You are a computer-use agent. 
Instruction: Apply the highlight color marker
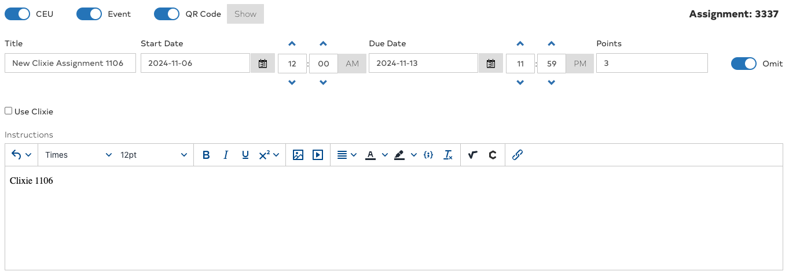[x=399, y=155]
